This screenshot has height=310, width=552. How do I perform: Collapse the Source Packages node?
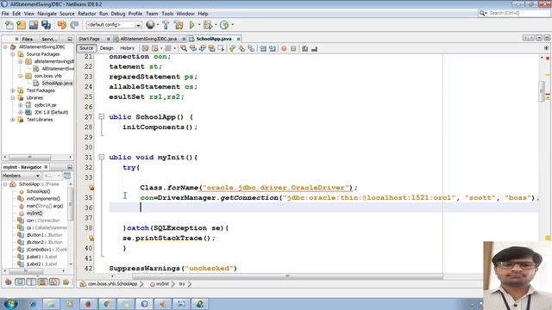[13, 54]
